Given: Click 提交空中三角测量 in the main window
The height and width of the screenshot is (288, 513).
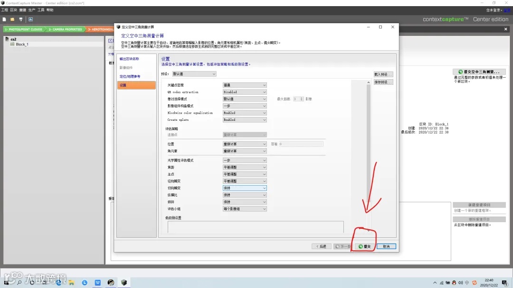Looking at the screenshot, I should coord(479,72).
